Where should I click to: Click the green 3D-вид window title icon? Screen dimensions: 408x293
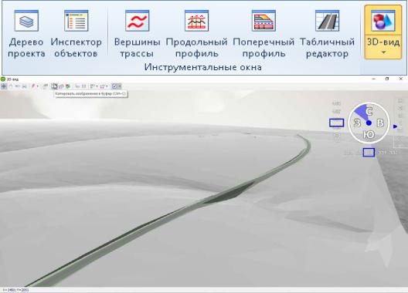(x=3, y=79)
